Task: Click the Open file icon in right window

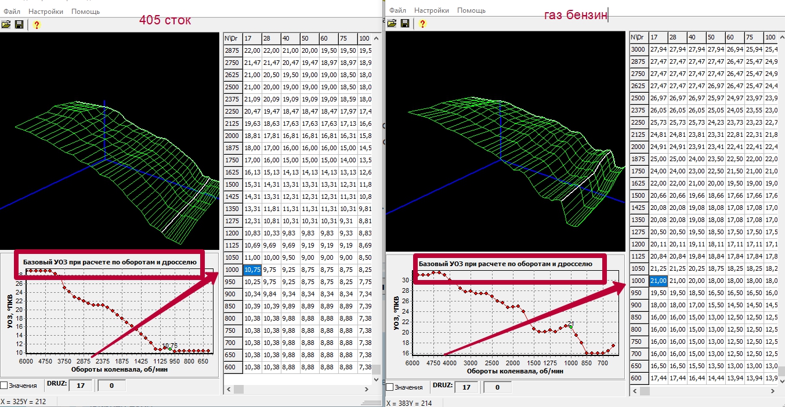Action: pyautogui.click(x=392, y=23)
